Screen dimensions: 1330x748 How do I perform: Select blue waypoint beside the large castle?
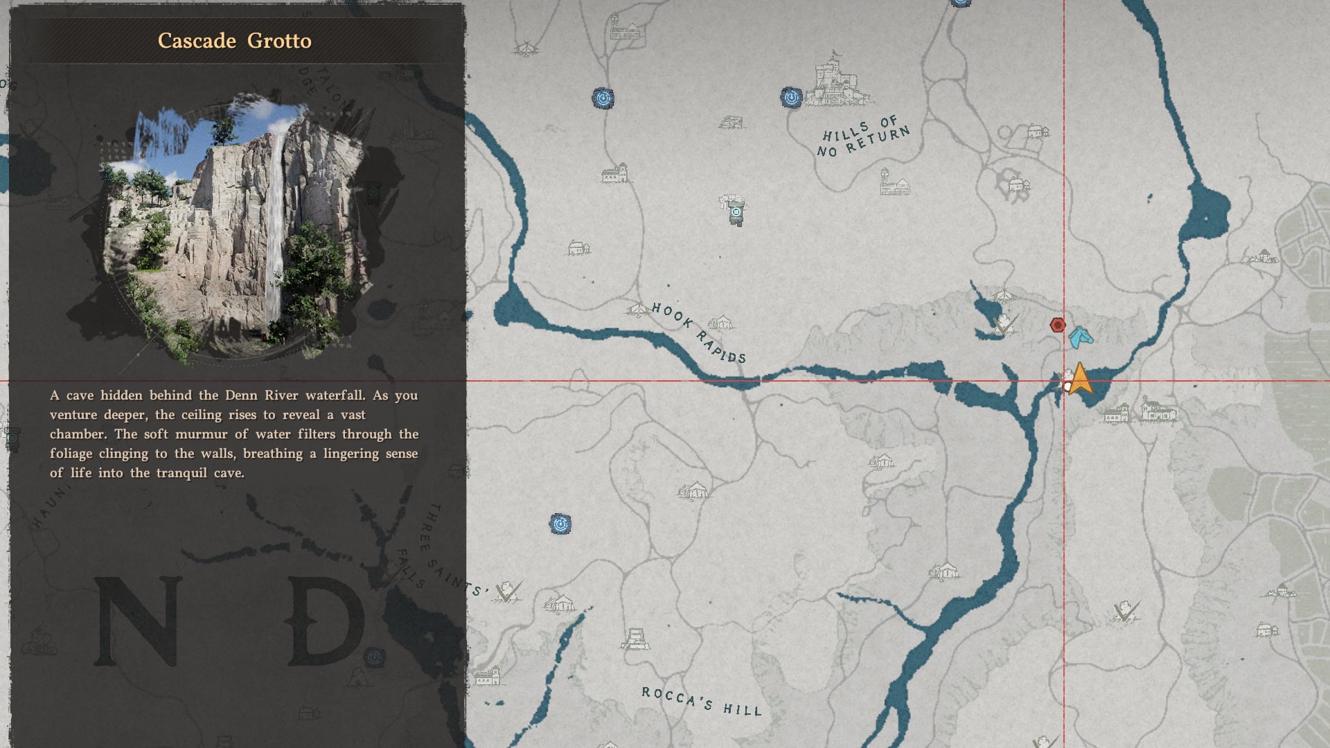click(791, 98)
